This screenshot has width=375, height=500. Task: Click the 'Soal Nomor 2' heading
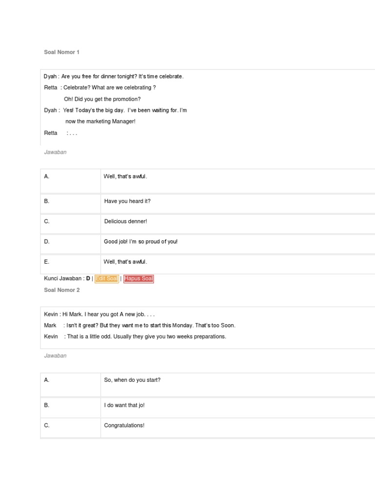(62, 290)
